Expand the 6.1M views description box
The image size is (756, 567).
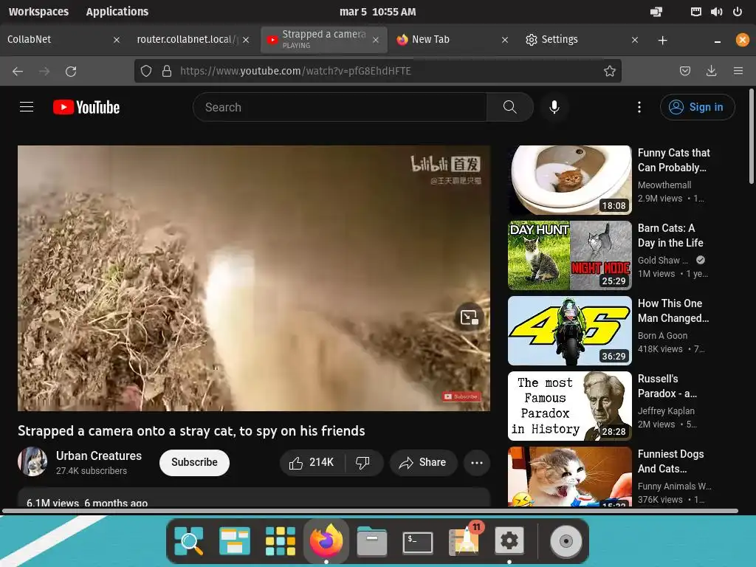tap(254, 498)
